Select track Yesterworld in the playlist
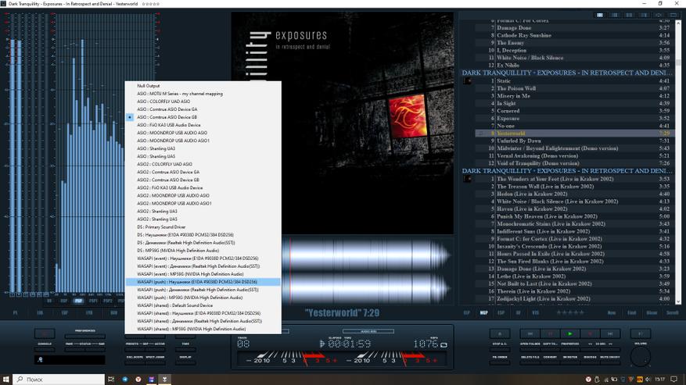The height and width of the screenshot is (385, 686). point(511,134)
